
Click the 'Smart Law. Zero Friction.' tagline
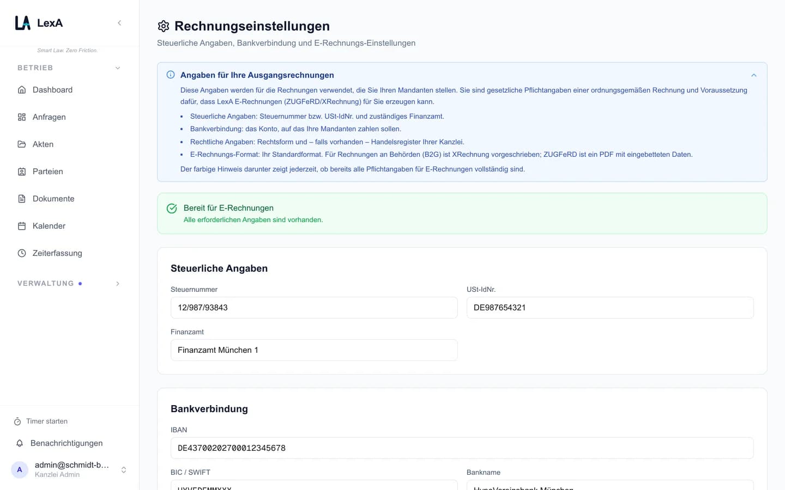pyautogui.click(x=68, y=51)
